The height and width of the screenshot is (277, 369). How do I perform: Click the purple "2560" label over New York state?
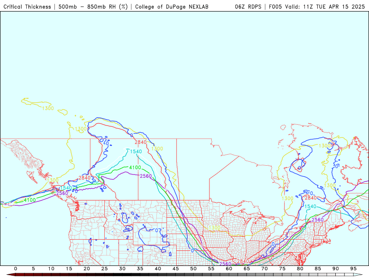click(318, 220)
